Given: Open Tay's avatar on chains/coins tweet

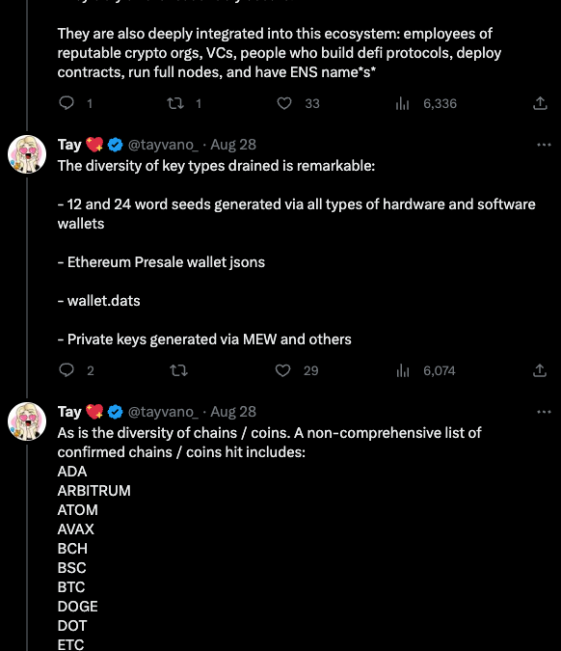Looking at the screenshot, I should click(x=27, y=421).
